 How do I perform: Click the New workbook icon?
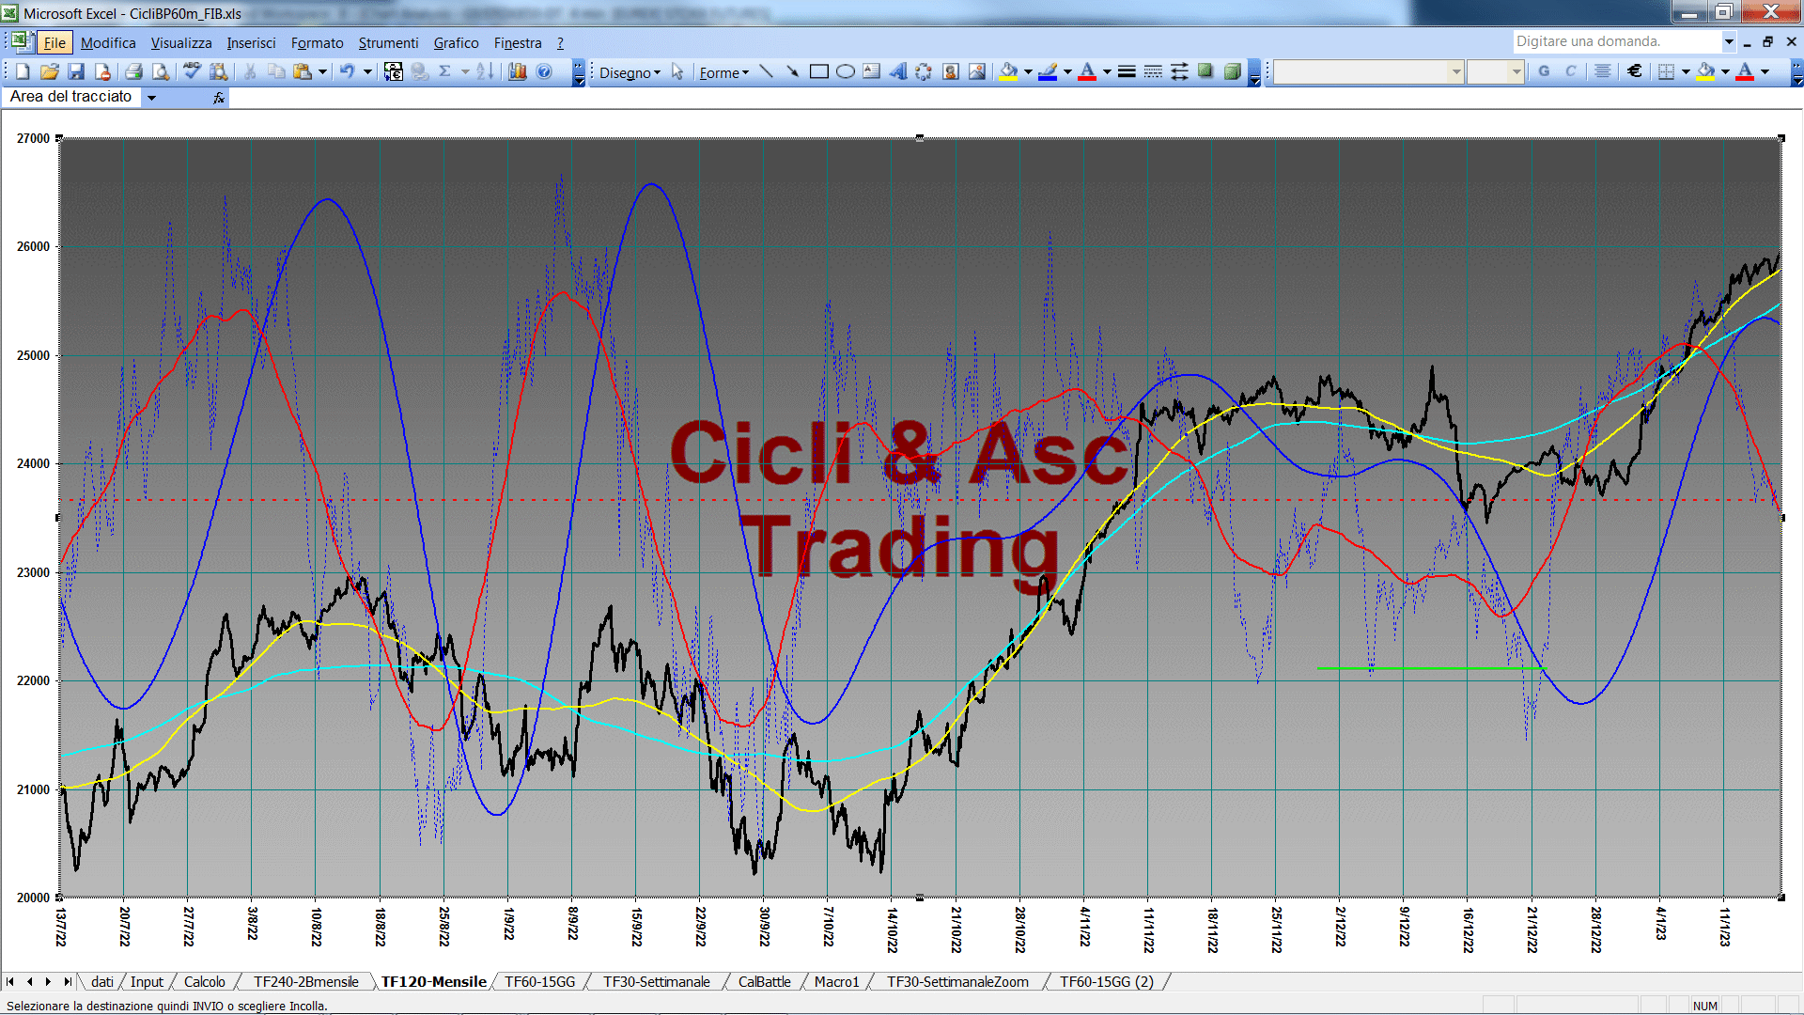[23, 71]
